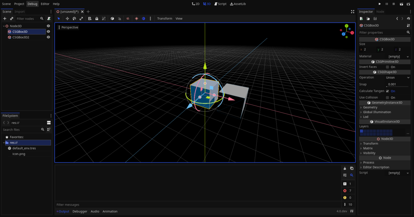Hide the CSGBox3D2 node with eye icon

pyautogui.click(x=49, y=37)
